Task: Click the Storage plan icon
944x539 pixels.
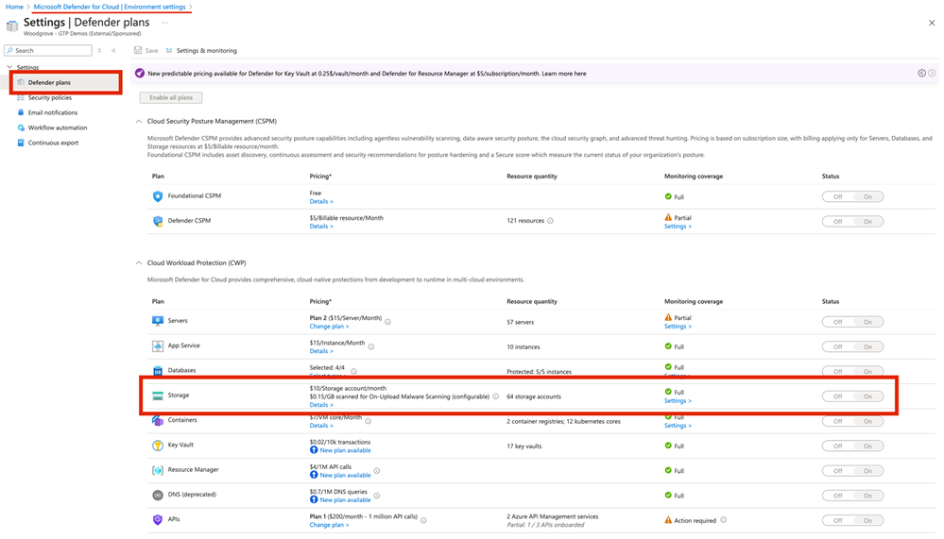Action: point(158,396)
